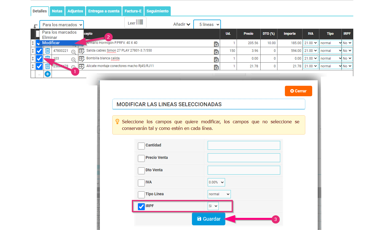
Task: Uncheck the selection checkbox on 'Bombilla blanca calida' line
Action: point(39,58)
